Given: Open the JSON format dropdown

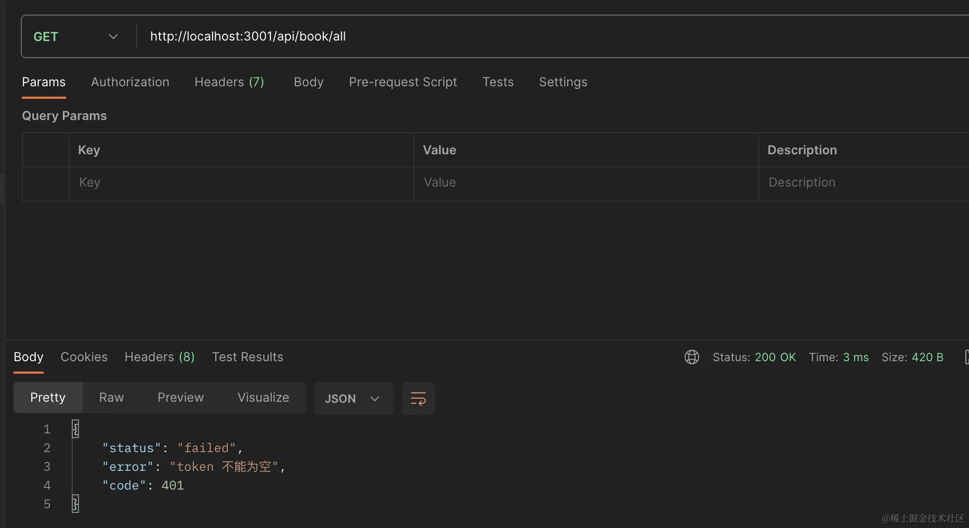Looking at the screenshot, I should pos(353,399).
